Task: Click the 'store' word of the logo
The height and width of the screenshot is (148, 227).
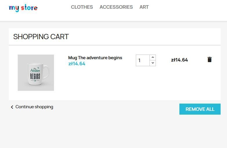Action: click(x=29, y=8)
